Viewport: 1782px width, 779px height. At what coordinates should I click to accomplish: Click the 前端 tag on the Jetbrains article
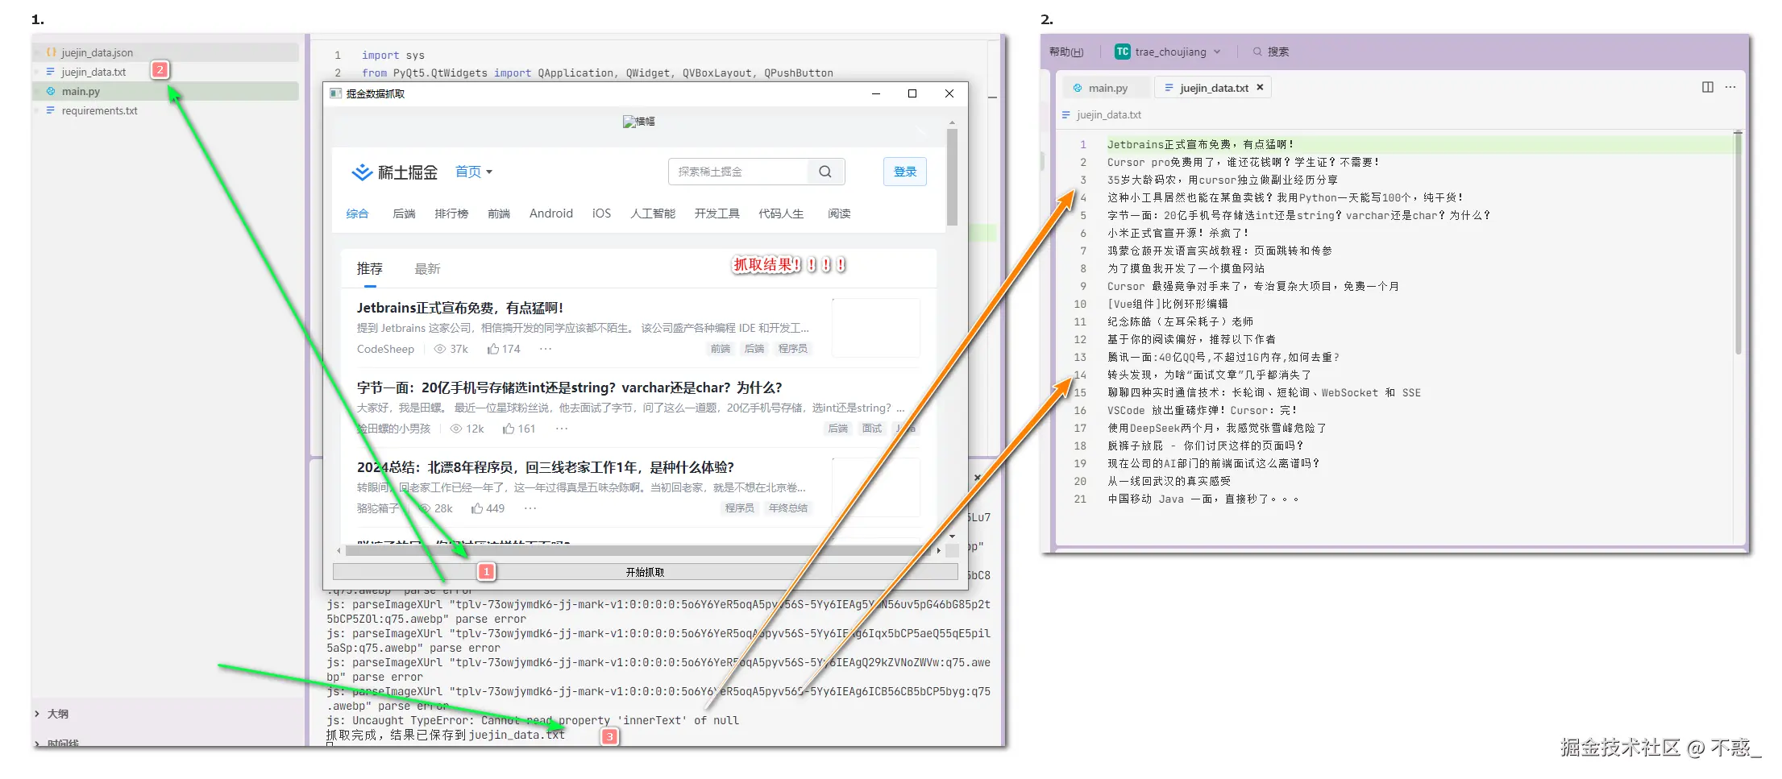pyautogui.click(x=721, y=349)
